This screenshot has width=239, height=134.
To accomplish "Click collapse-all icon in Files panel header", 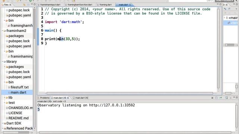I will tap(28, 5).
